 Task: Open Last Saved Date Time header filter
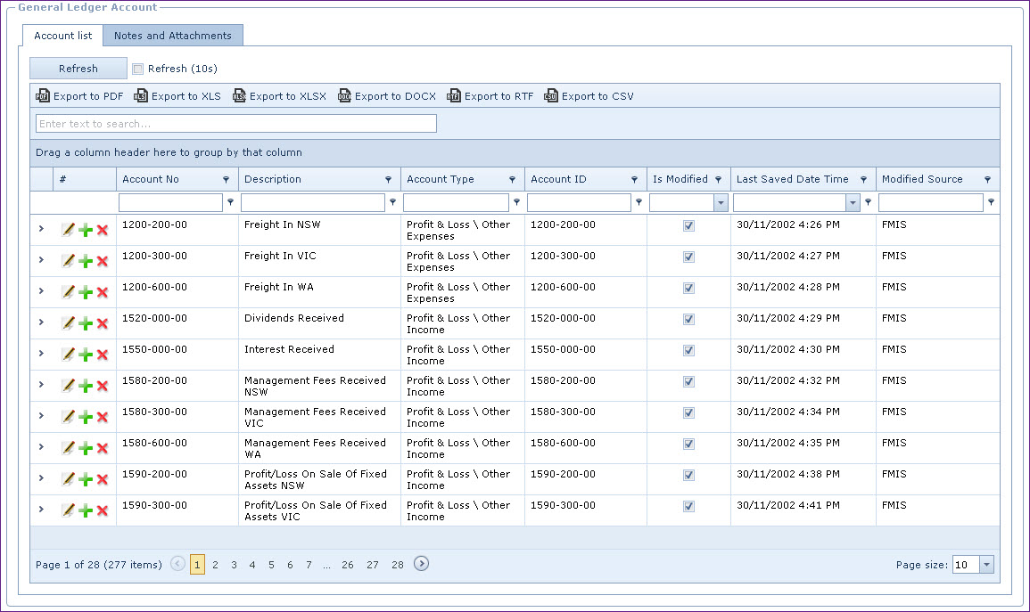click(x=864, y=180)
